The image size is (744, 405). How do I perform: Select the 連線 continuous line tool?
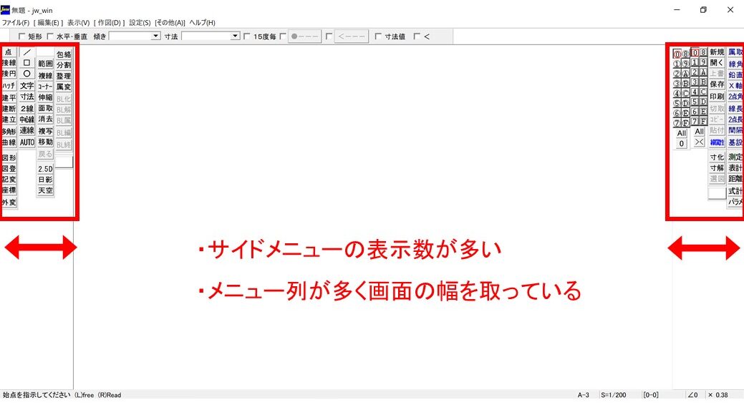[27, 130]
